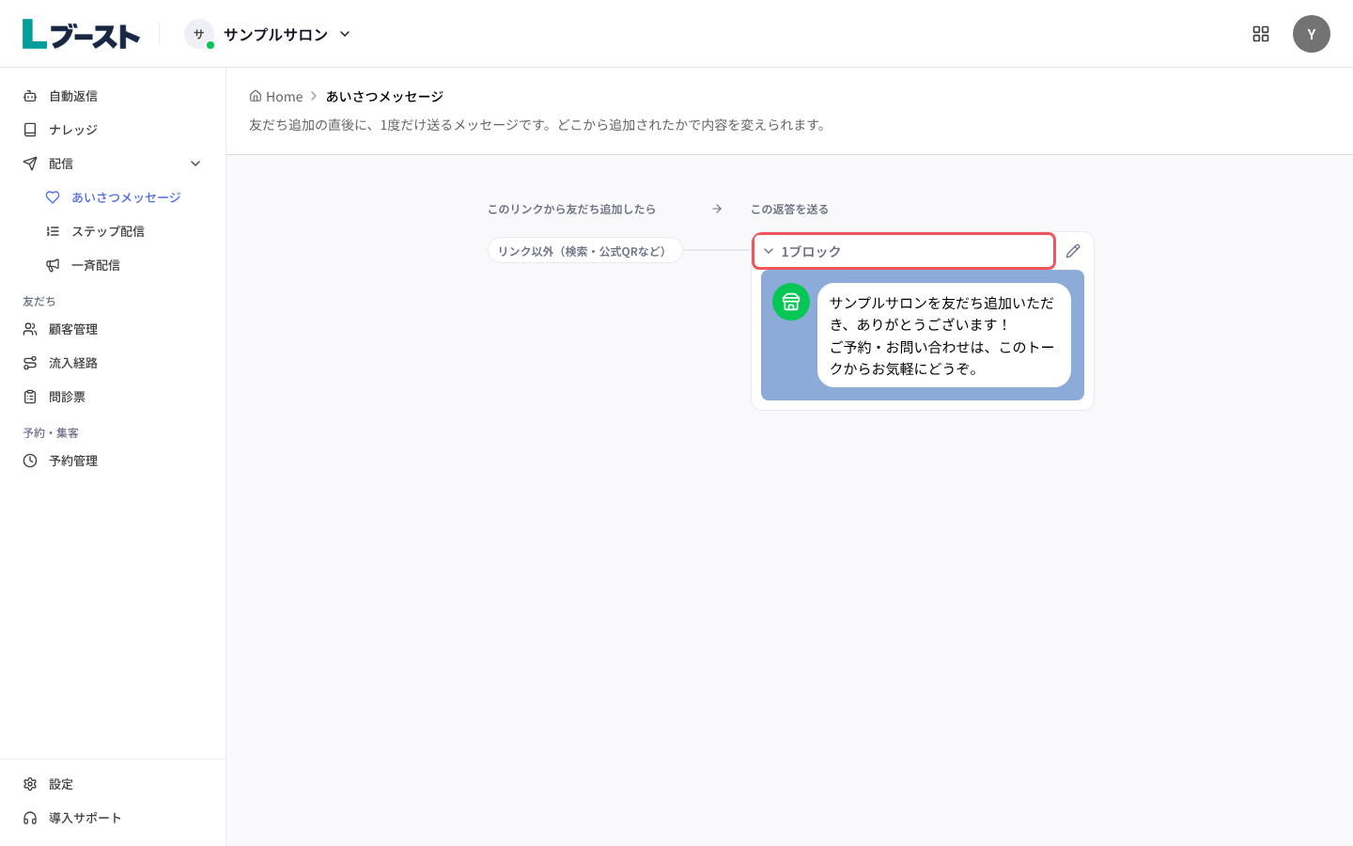Screen dimensions: 1353x846
Task: Open the apps grid icon
Action: tap(1261, 34)
